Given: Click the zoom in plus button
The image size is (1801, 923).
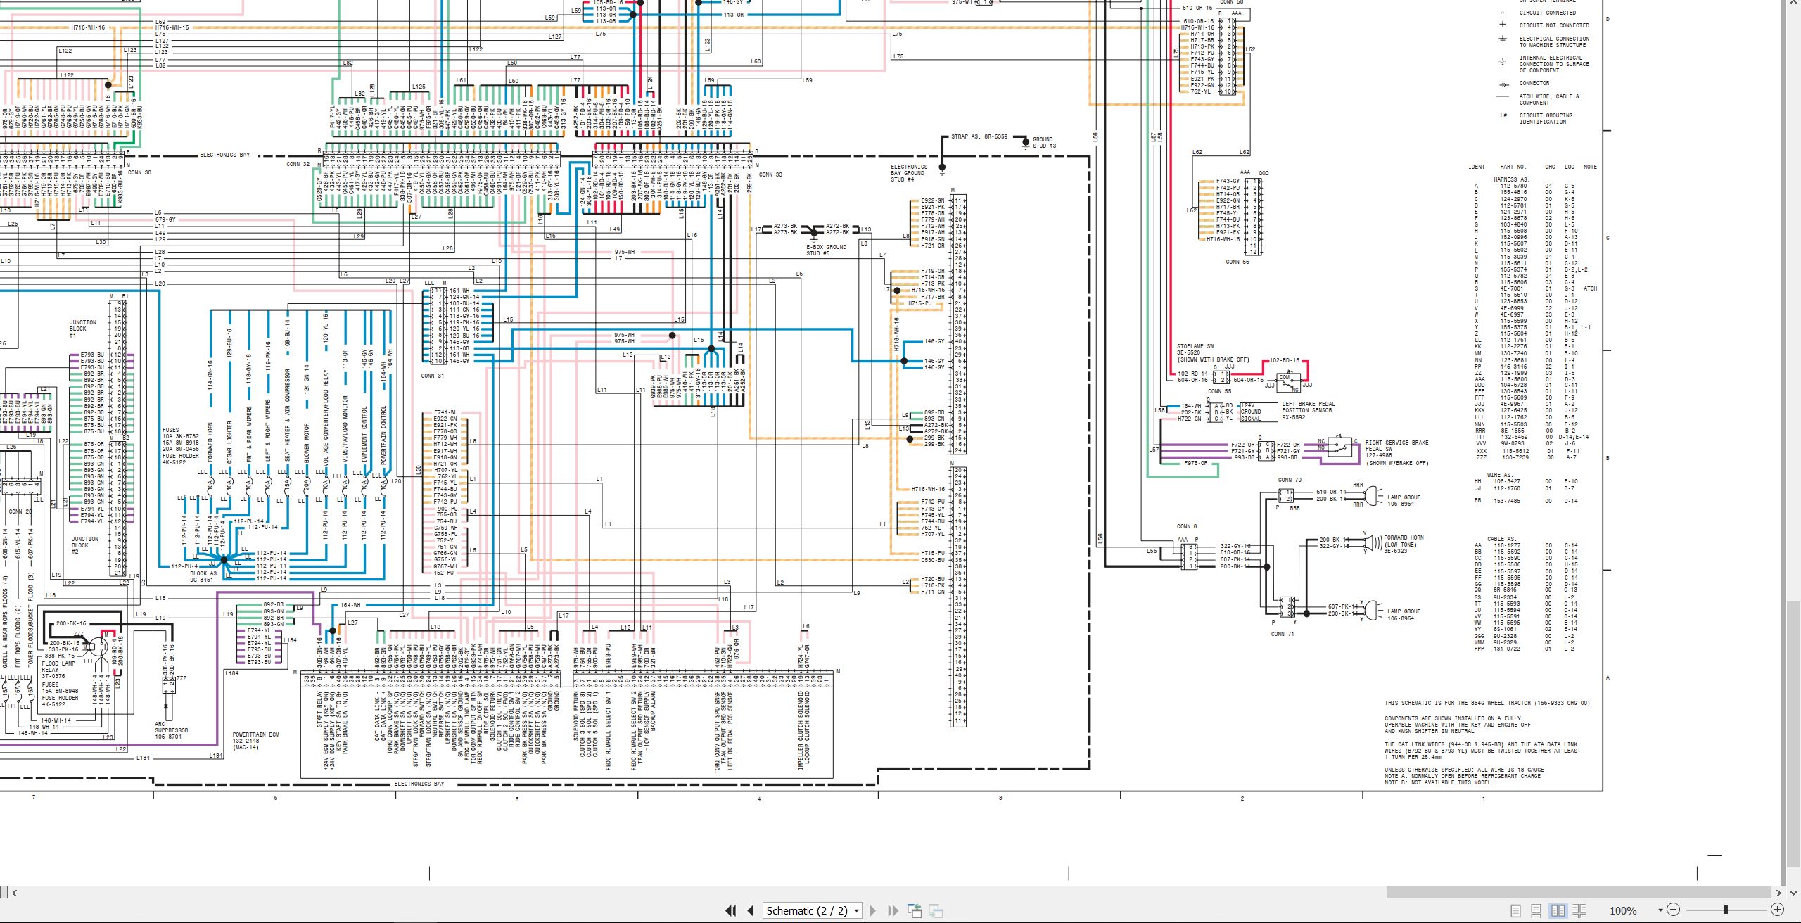Looking at the screenshot, I should point(1777,910).
